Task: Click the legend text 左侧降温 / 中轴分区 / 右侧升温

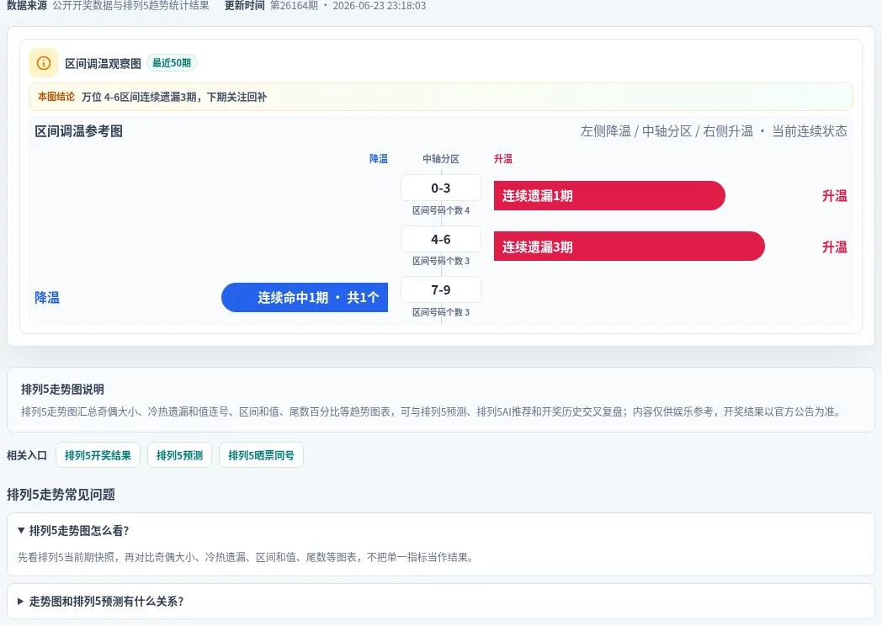Action: tap(667, 131)
